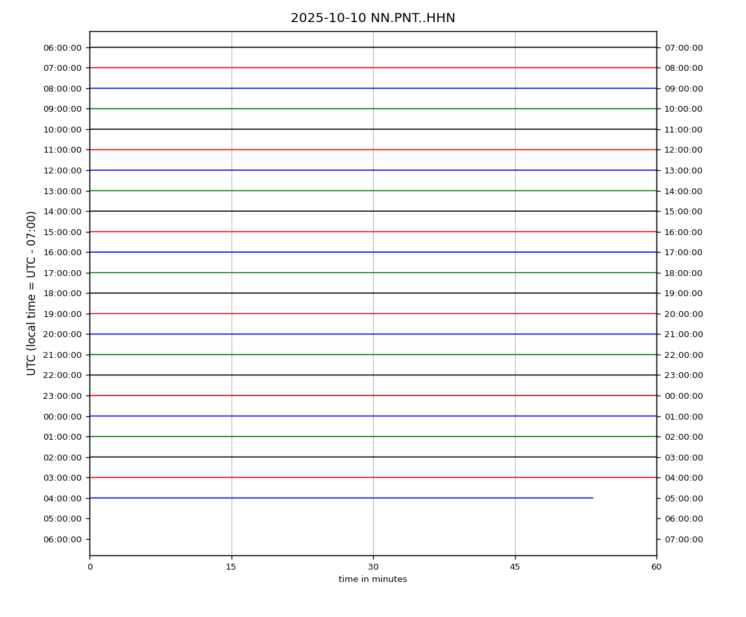Select the 45 tick label on x-axis
Viewport: 746px width, 617px height.
click(515, 567)
